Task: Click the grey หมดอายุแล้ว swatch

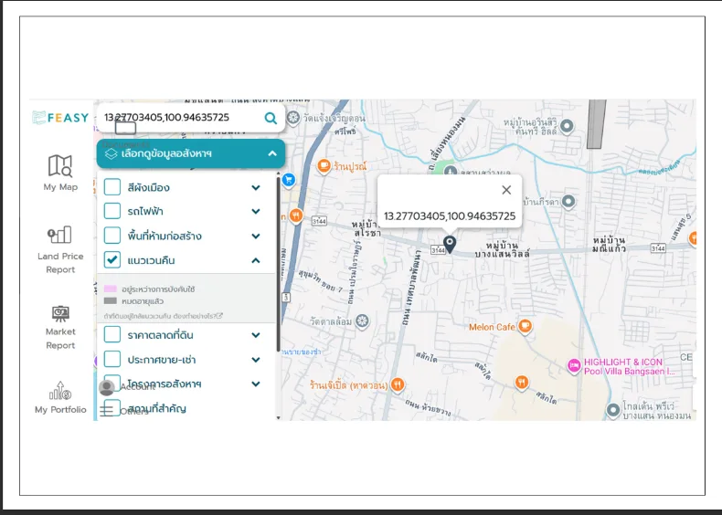Action: pyautogui.click(x=110, y=300)
